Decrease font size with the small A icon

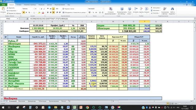pos(44,9)
